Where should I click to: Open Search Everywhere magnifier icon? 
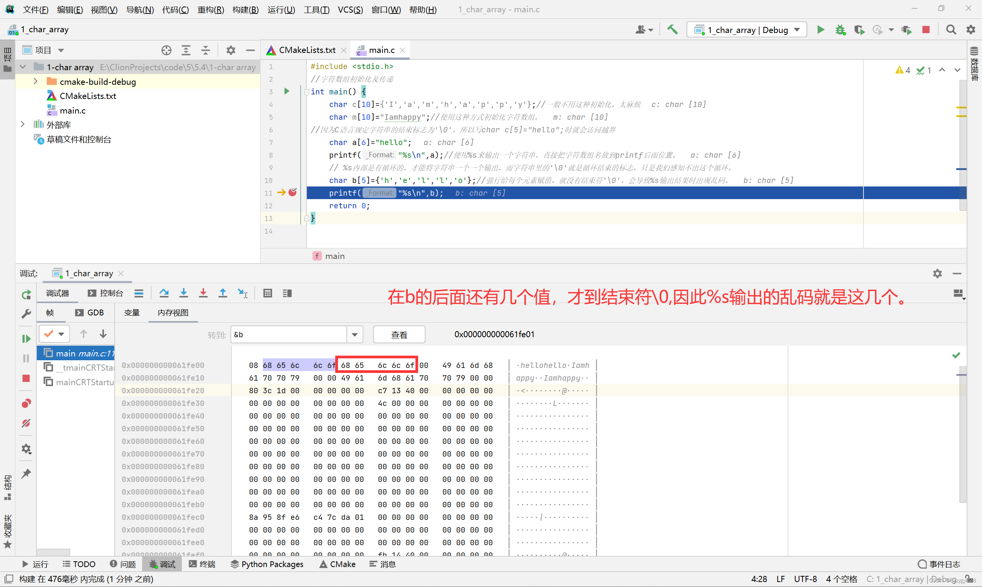951,30
